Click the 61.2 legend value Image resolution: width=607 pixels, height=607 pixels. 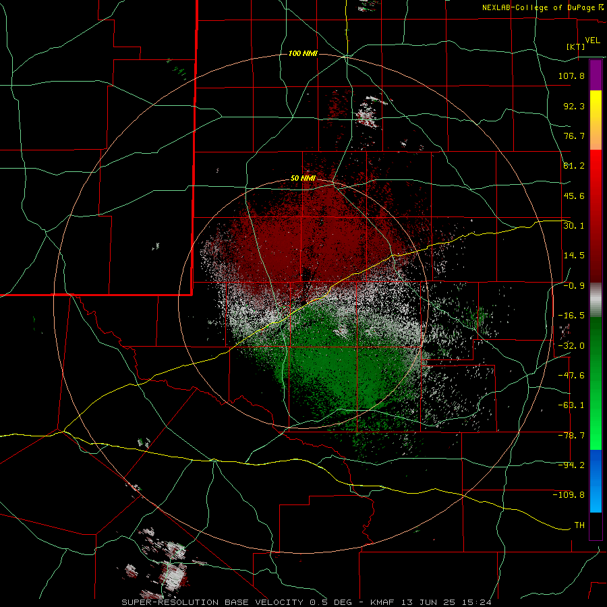[574, 166]
